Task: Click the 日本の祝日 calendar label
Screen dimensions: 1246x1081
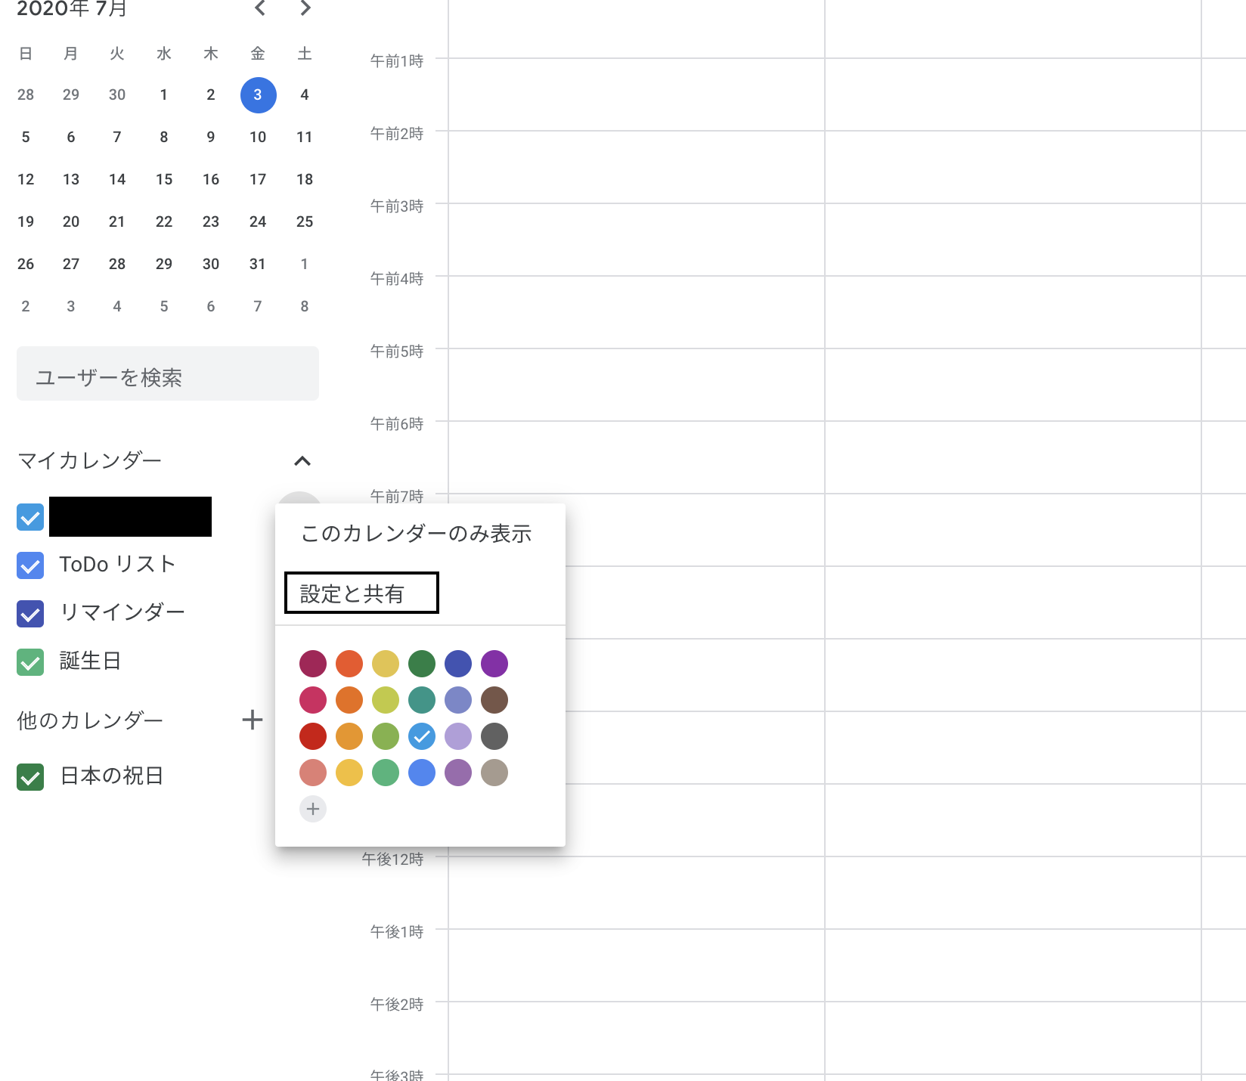Action: (112, 776)
